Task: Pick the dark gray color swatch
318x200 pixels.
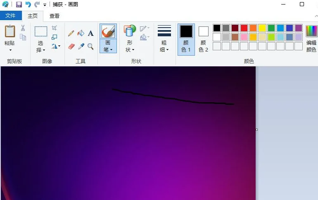Action: pyautogui.click(x=226, y=28)
